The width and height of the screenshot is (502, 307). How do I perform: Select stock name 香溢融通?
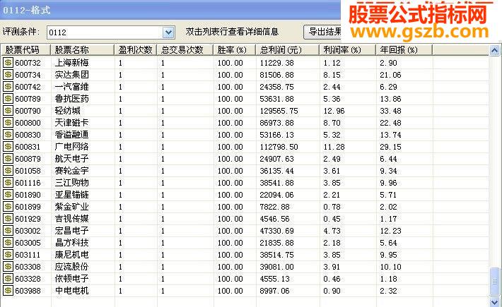71,135
